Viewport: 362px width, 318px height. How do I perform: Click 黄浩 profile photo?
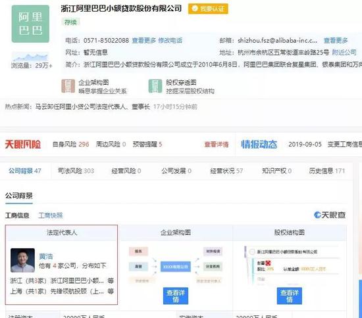click(22, 260)
